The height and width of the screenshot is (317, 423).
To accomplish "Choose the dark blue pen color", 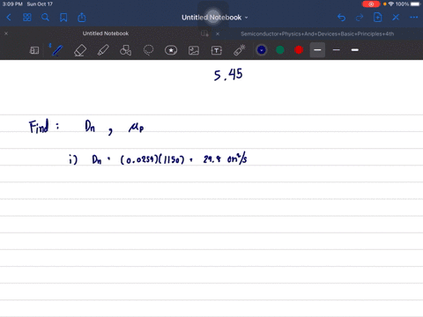I will tap(262, 50).
